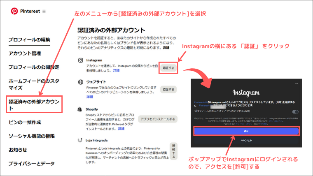Open ピンの一括作成 menu item

(x=25, y=122)
